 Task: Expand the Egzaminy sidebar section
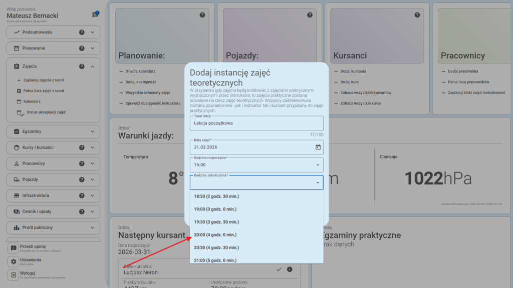93,131
